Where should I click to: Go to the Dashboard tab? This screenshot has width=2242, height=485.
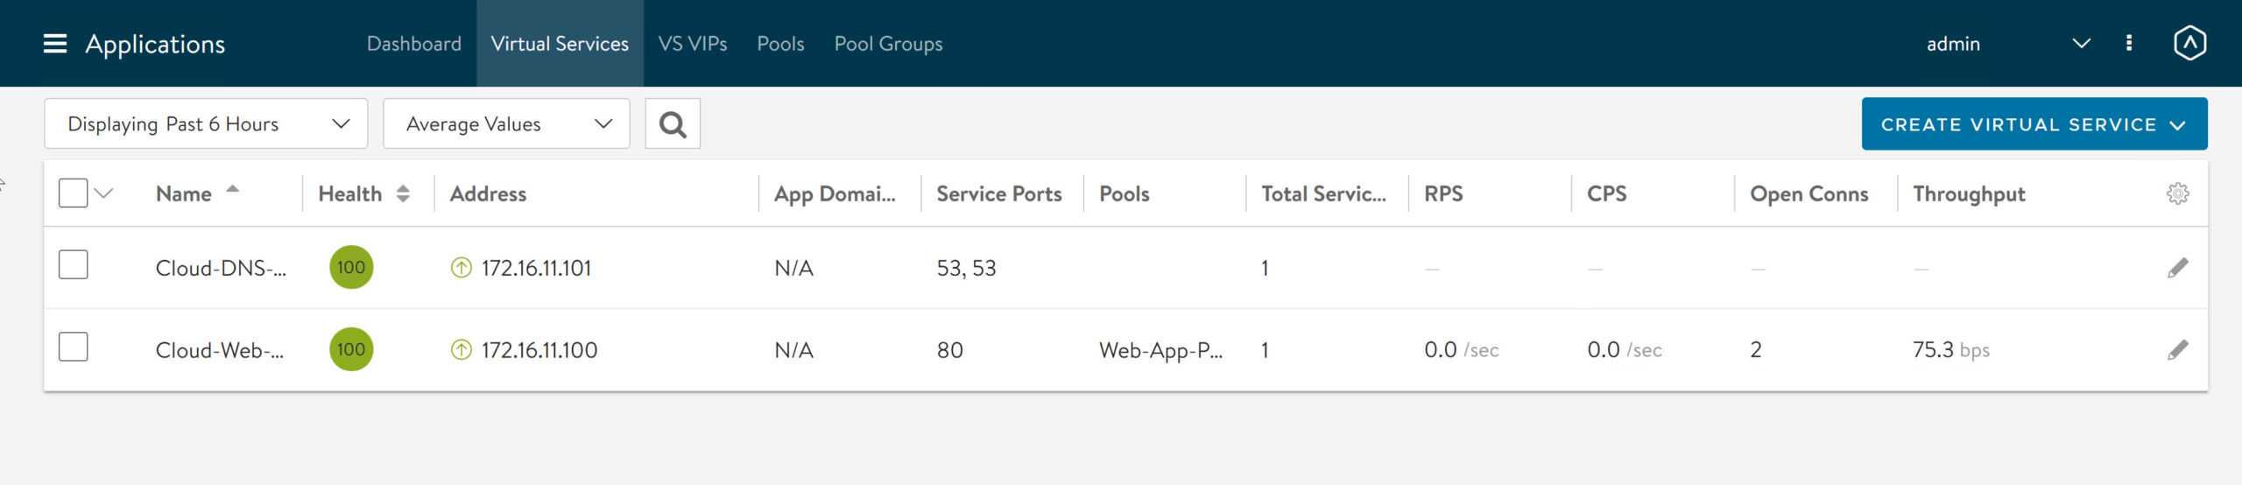413,44
